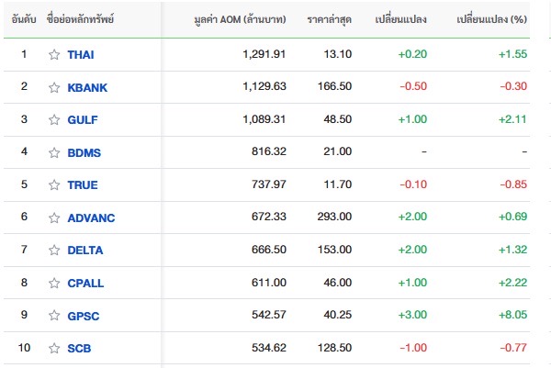Open the GPSC symbol link
This screenshot has width=551, height=368.
(84, 316)
